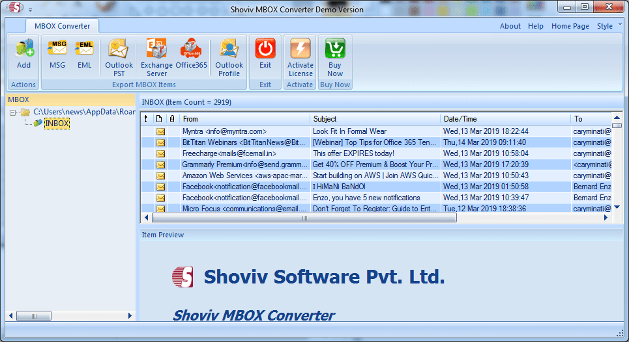This screenshot has height=342, width=629.
Task: Export to Office365
Action: tap(192, 54)
